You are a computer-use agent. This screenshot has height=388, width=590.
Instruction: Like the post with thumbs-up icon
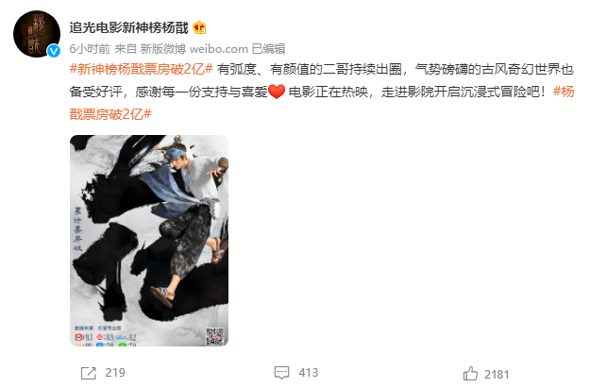[x=470, y=374]
